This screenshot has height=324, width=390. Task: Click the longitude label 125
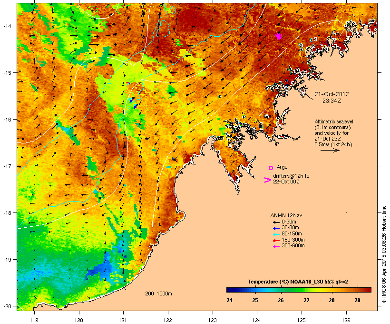click(302, 320)
